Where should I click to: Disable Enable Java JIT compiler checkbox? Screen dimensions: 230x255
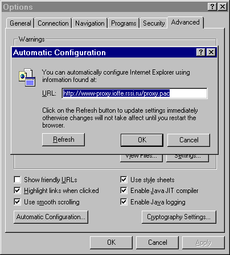124,190
